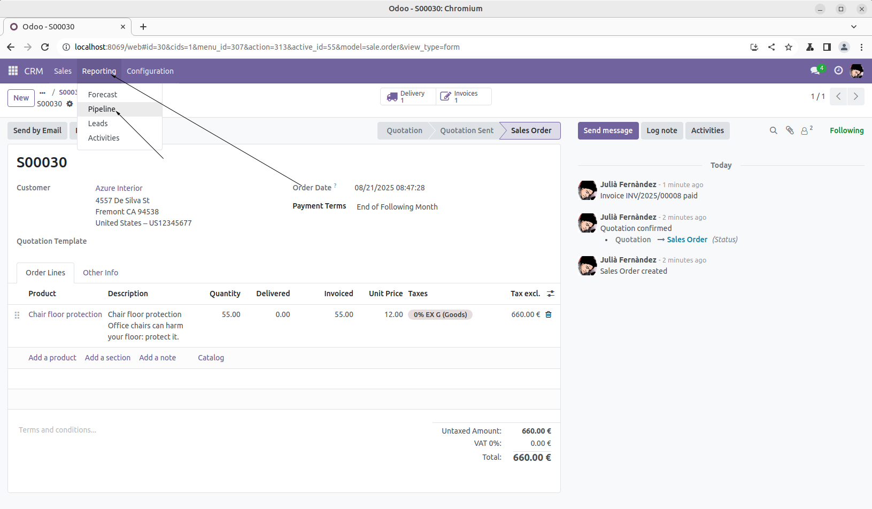Open the chatter search icon
Image resolution: width=872 pixels, height=509 pixels.
773,130
